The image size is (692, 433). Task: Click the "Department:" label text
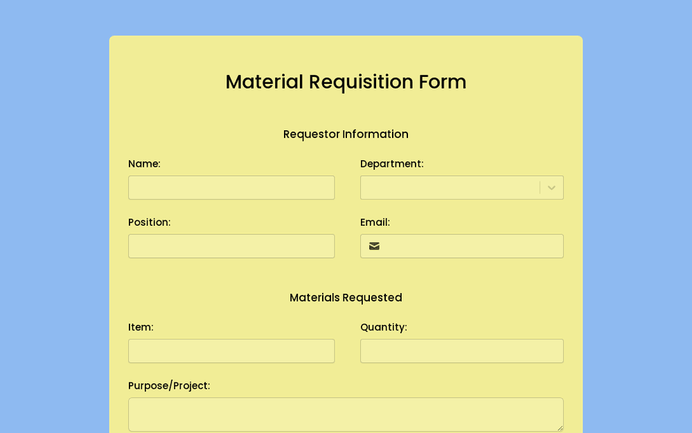coord(391,164)
